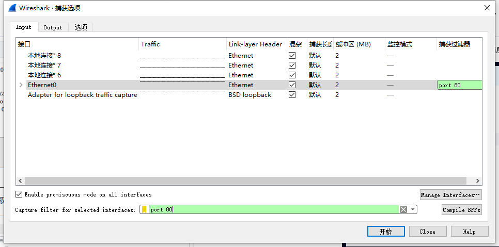
Task: Expand the Ethernet0 interface row
Action: point(21,85)
